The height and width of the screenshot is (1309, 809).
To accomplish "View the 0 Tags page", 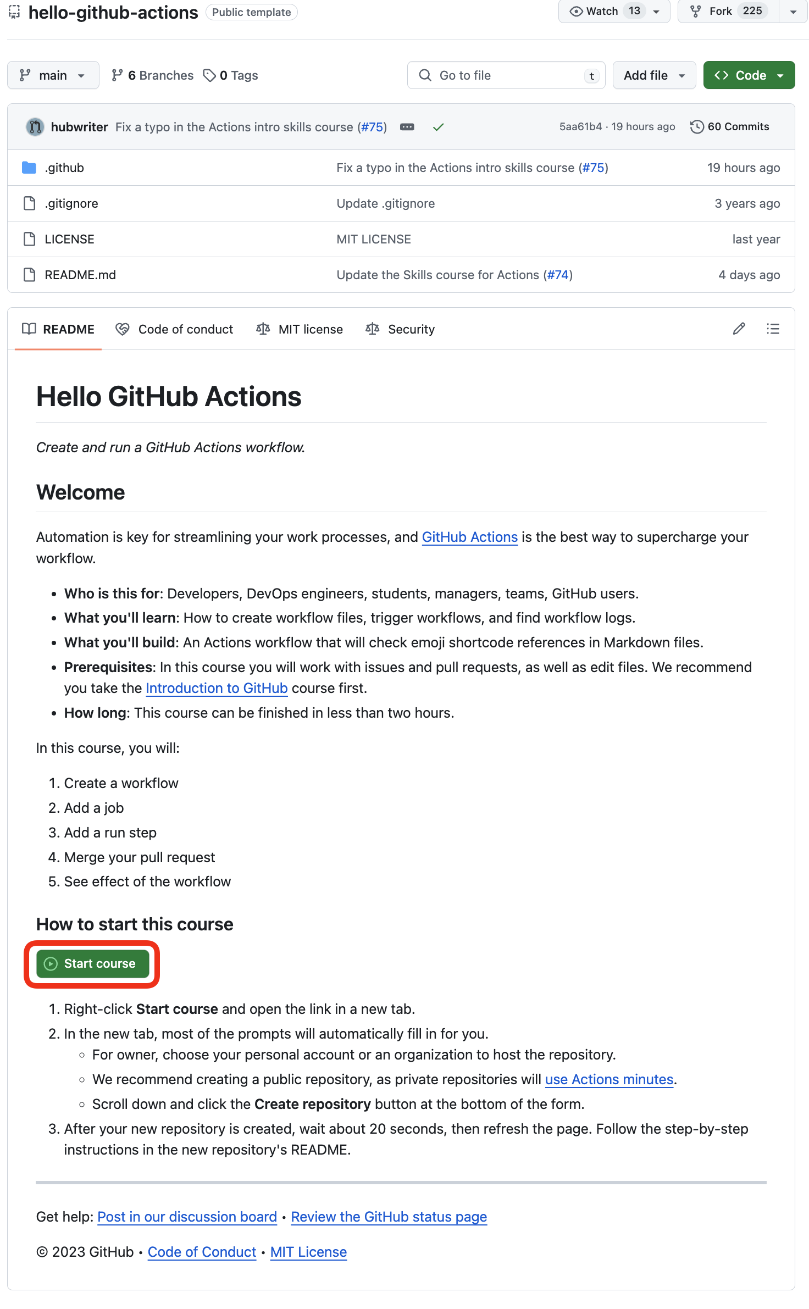I will click(x=231, y=75).
